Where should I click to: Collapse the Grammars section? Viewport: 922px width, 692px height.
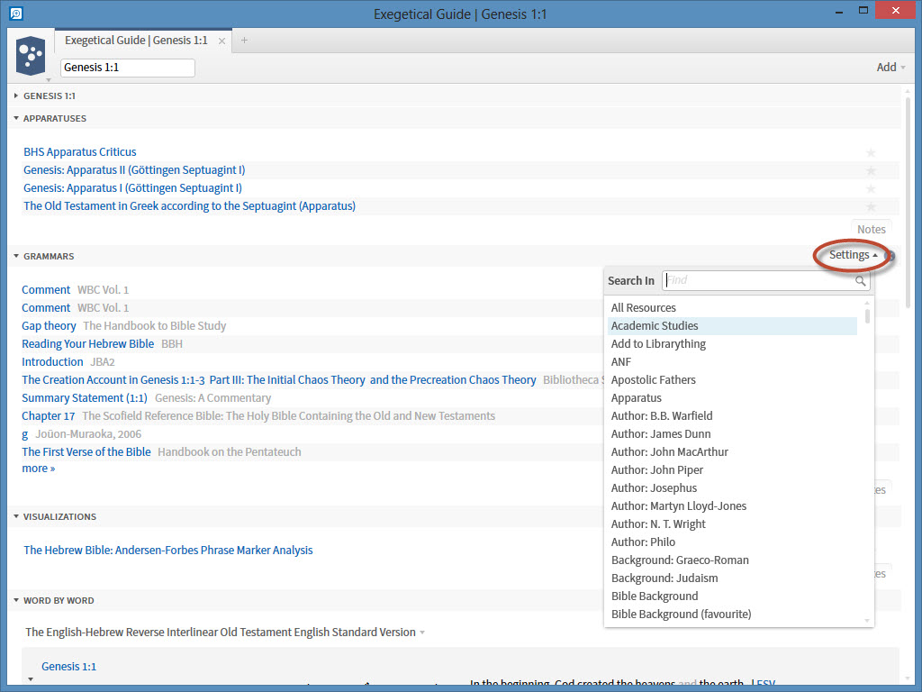pyautogui.click(x=16, y=256)
